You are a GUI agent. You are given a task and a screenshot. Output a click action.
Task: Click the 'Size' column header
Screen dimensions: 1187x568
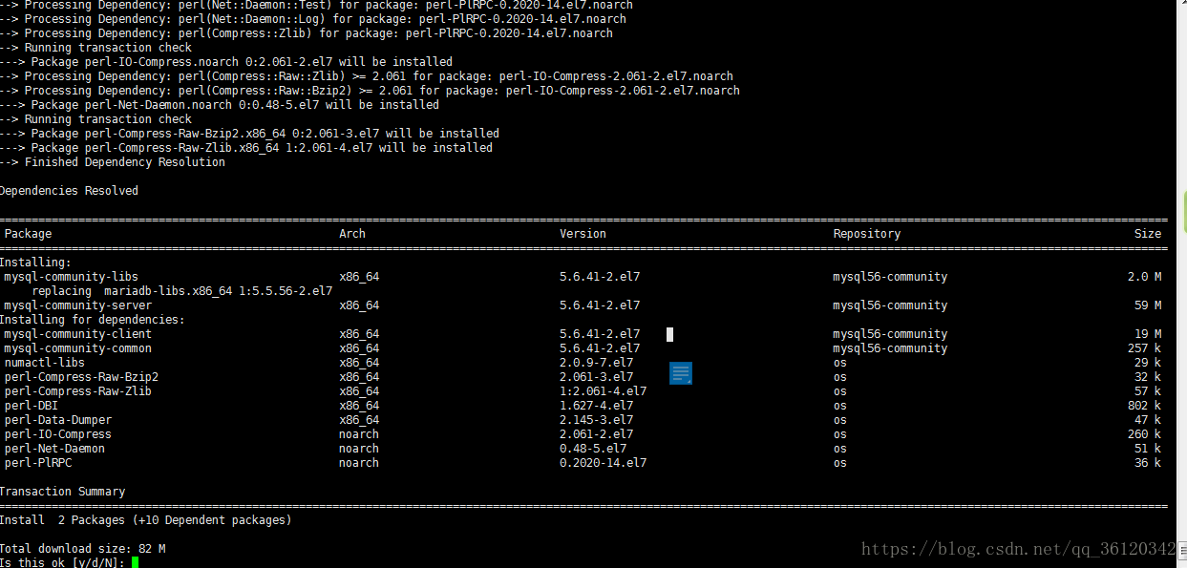tap(1148, 234)
